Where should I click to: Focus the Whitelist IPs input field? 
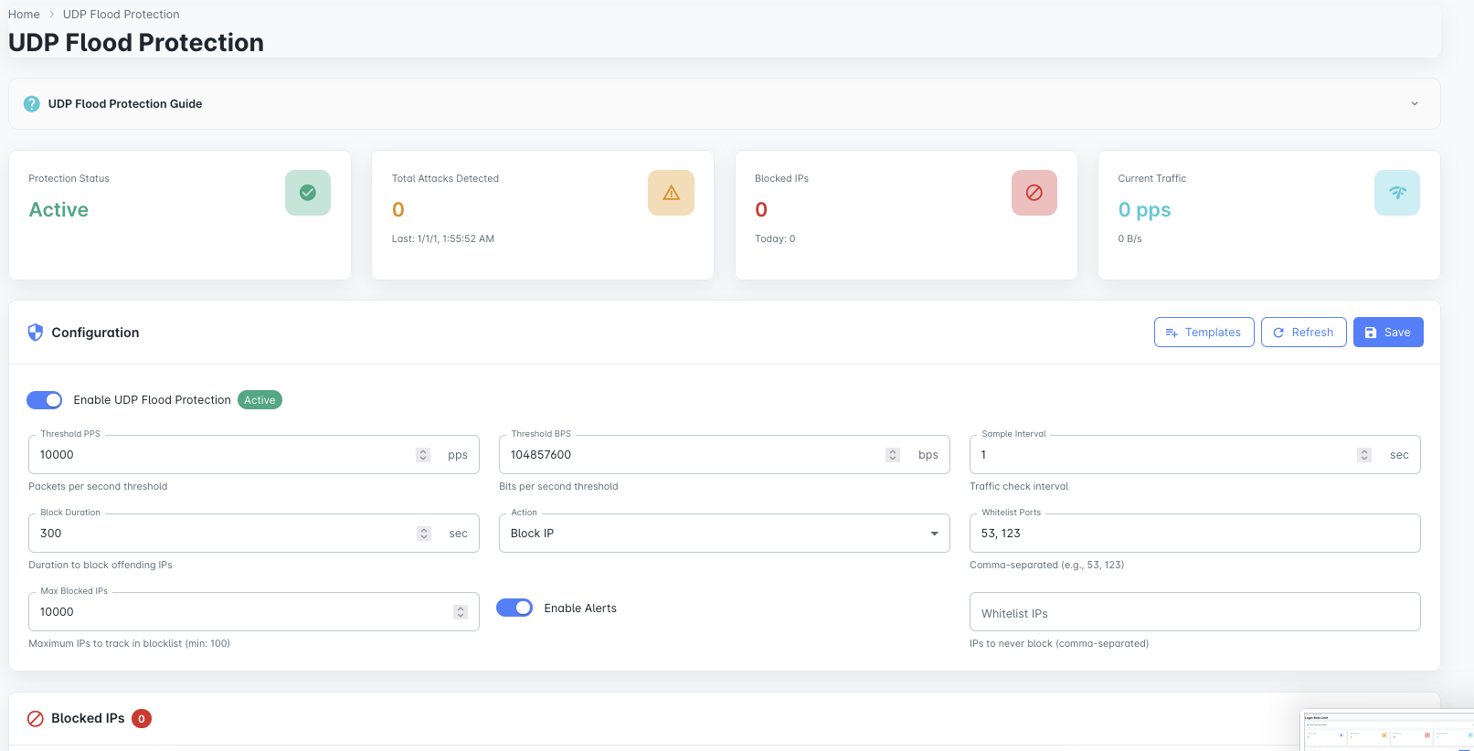[x=1193, y=612]
